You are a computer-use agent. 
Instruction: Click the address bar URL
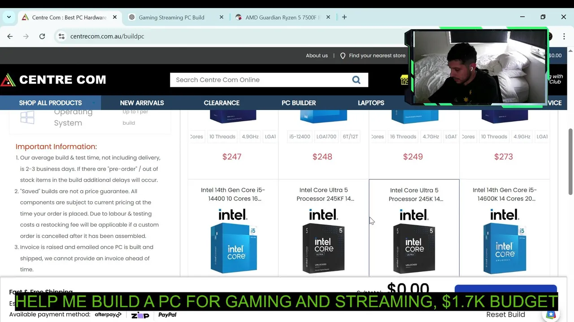pyautogui.click(x=107, y=36)
